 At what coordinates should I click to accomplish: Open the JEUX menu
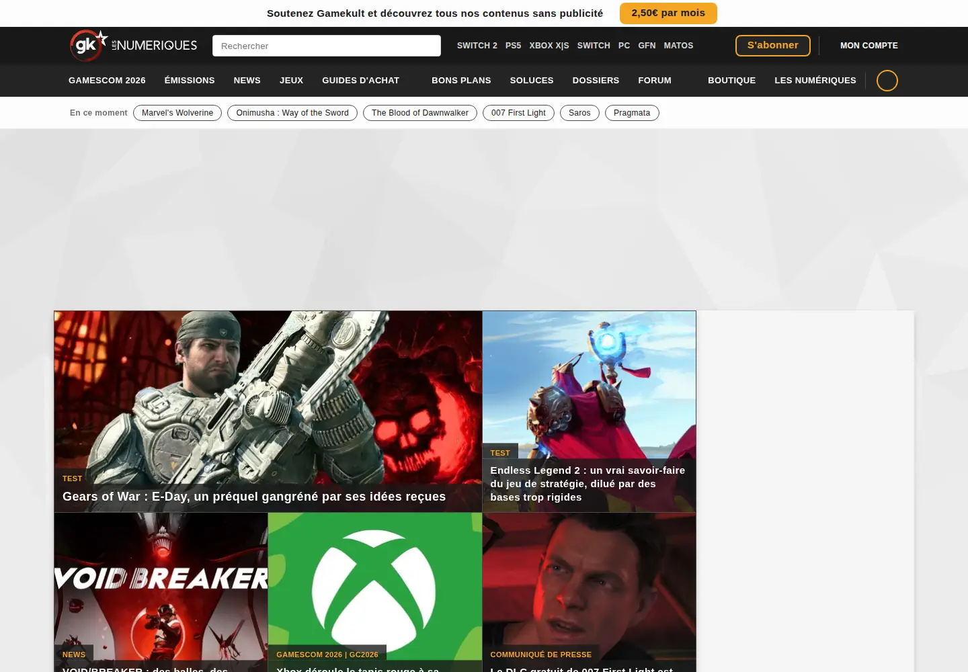(292, 81)
